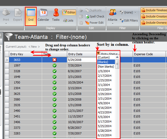Toggle Include Owners filter option
The width and height of the screenshot is (167, 139).
click(x=154, y=23)
